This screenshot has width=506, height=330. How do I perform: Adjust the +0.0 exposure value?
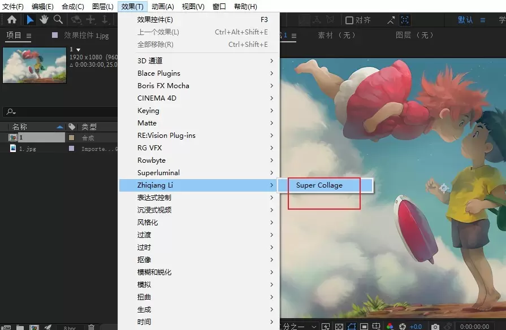416,327
